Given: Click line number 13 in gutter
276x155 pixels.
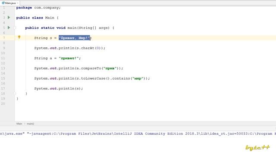Looking at the screenshot, I should [x=3, y=68].
